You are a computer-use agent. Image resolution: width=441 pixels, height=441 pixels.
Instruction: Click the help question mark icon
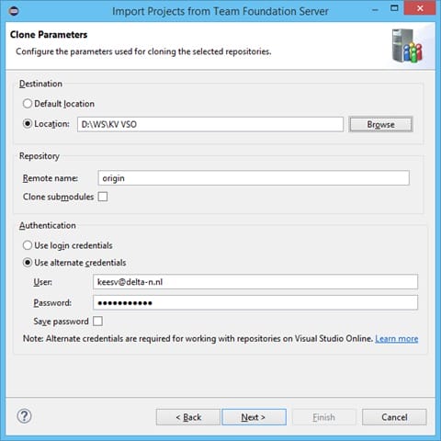click(24, 416)
